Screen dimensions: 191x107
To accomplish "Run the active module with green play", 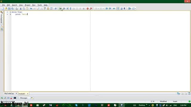I will pyautogui.click(x=60, y=9).
